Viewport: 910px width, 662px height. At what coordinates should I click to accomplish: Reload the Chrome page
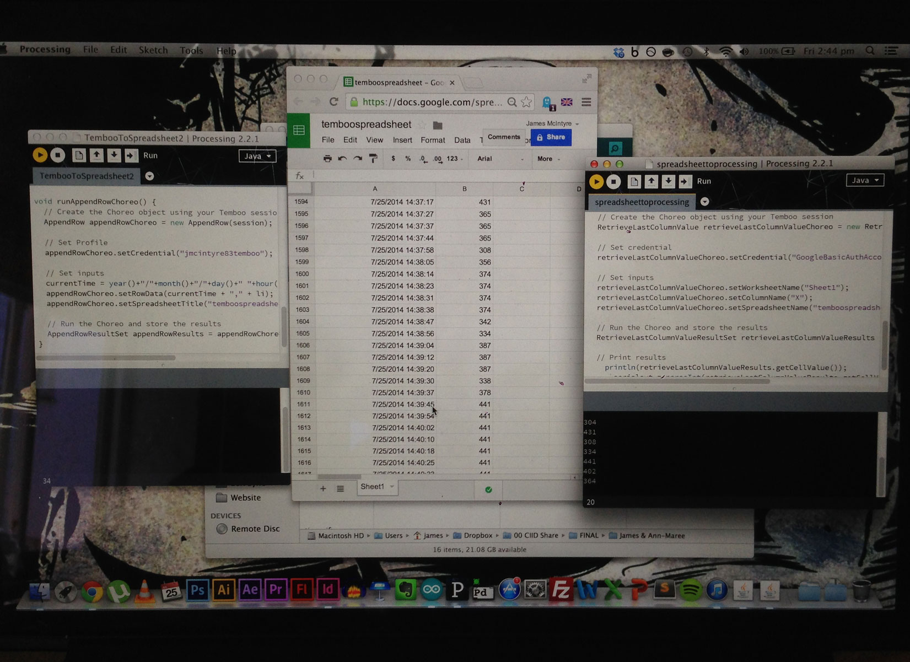333,102
